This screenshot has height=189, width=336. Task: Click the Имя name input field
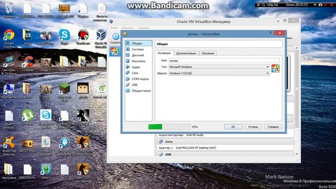[x=224, y=61]
